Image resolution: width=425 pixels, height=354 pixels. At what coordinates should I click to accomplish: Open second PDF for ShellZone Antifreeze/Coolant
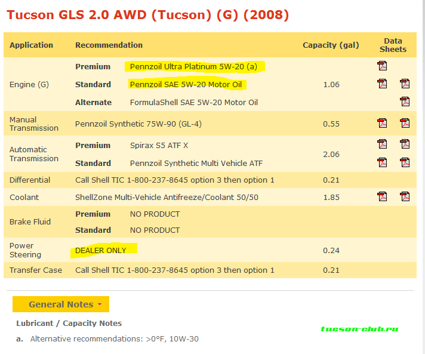tap(405, 196)
